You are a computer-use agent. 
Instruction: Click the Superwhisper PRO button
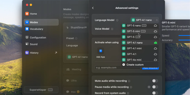(41, 90)
